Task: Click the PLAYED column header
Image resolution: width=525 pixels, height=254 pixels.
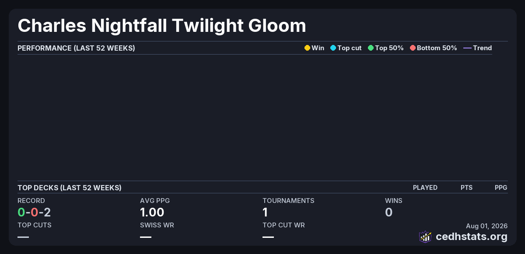Action: click(x=425, y=188)
